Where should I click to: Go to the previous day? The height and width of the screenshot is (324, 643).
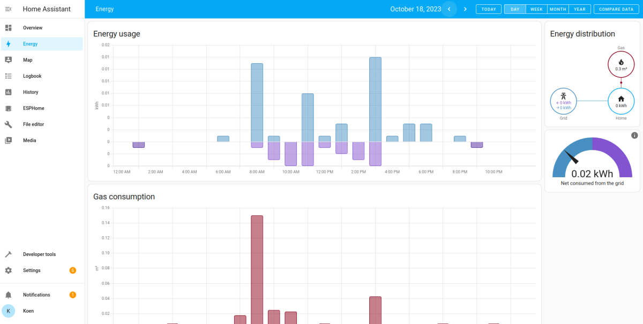point(449,9)
